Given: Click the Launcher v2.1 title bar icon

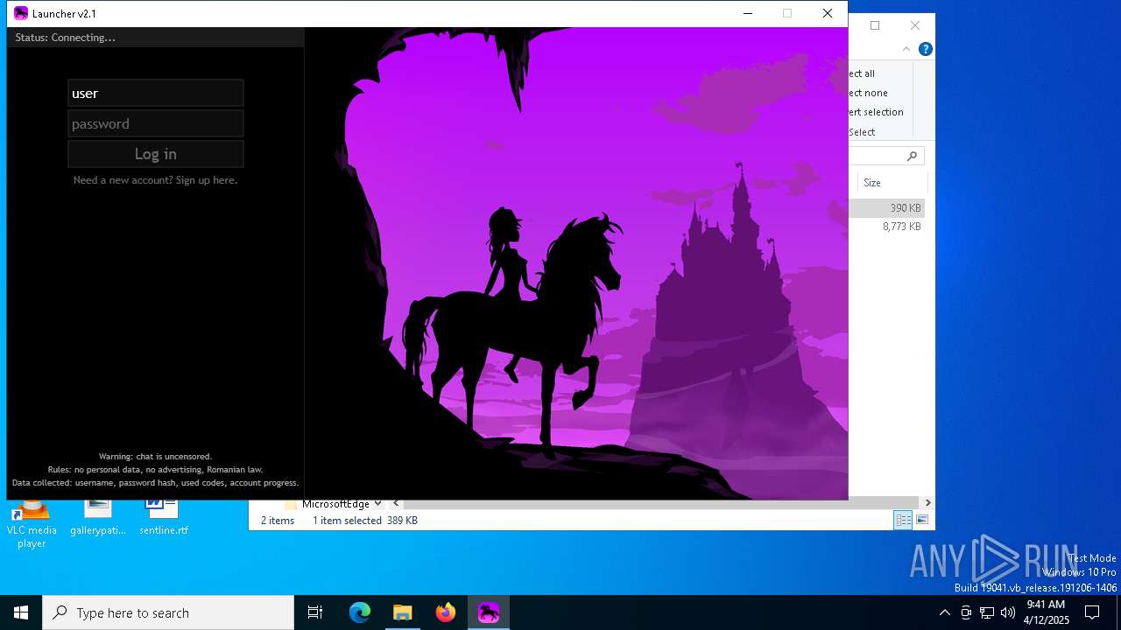Looking at the screenshot, I should [x=21, y=13].
